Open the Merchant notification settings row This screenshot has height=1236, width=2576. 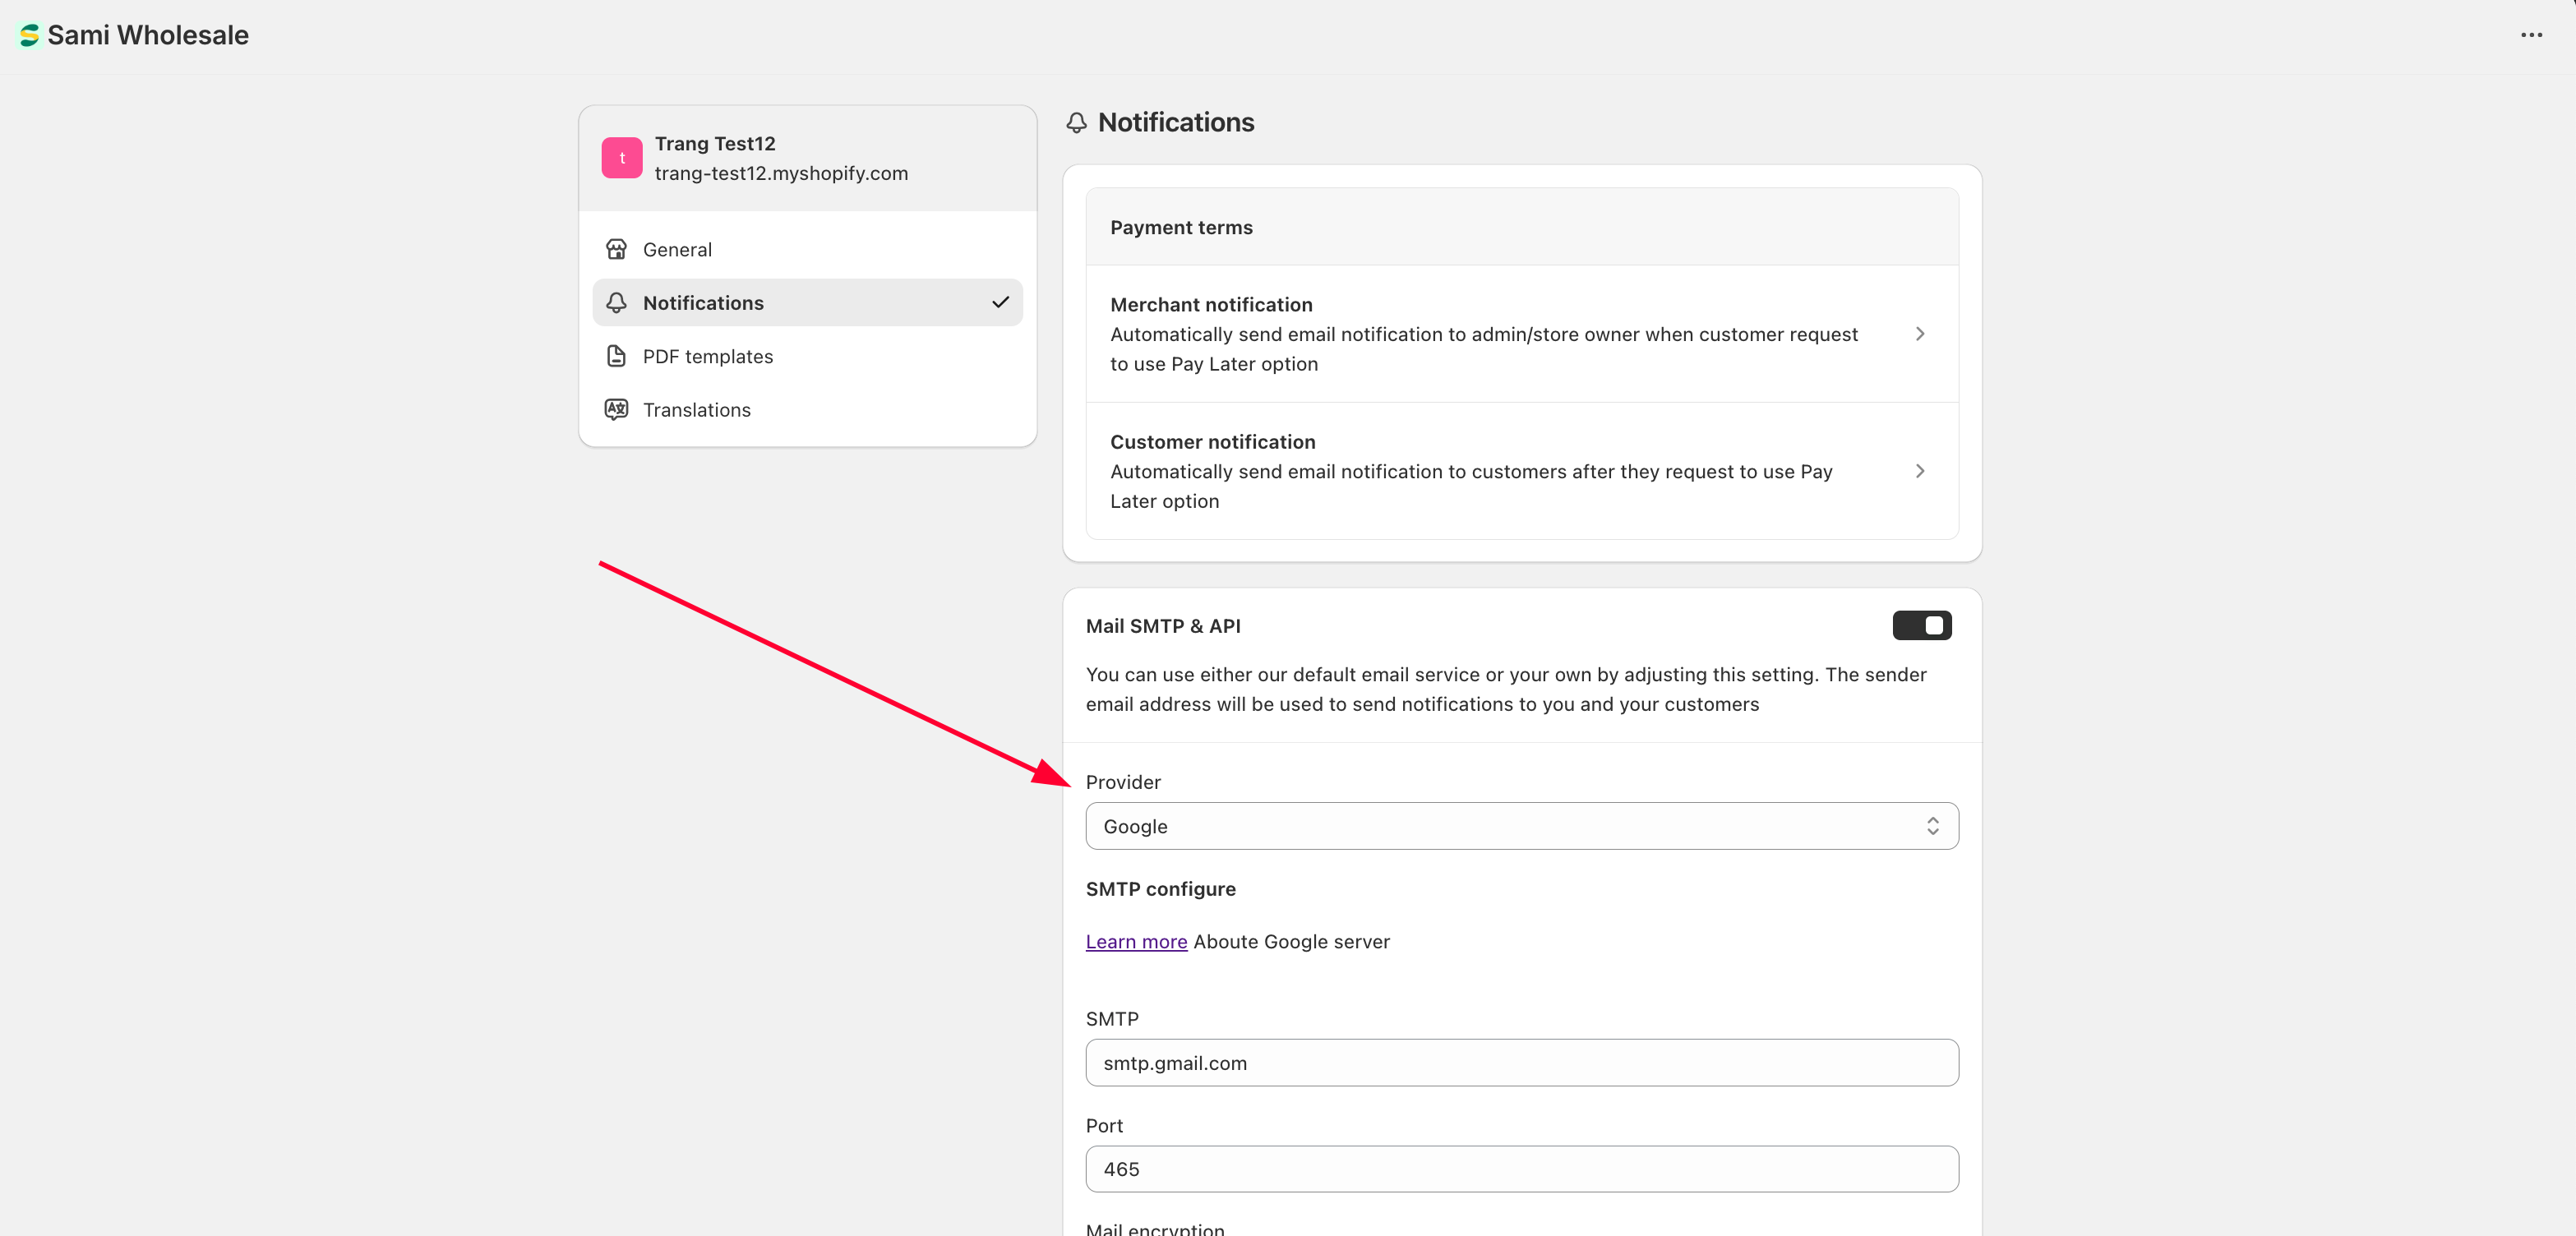(x=1483, y=334)
